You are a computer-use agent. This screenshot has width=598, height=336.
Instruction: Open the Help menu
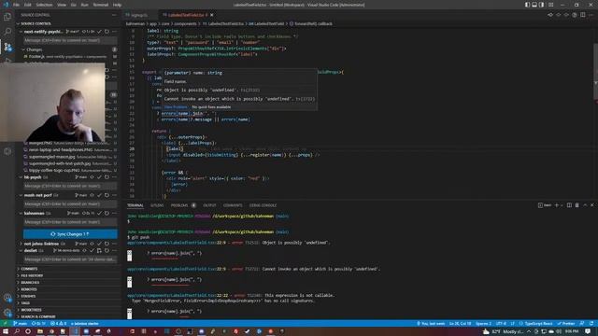click(x=117, y=5)
